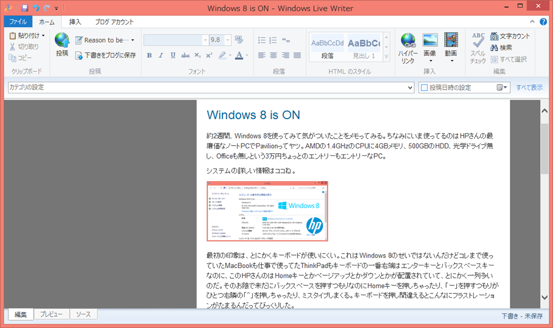Switch to the プレビュー preview tab
The height and width of the screenshot is (328, 553).
coord(51,315)
